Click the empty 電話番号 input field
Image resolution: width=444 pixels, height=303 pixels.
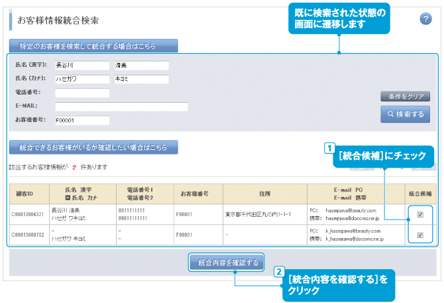(82, 93)
